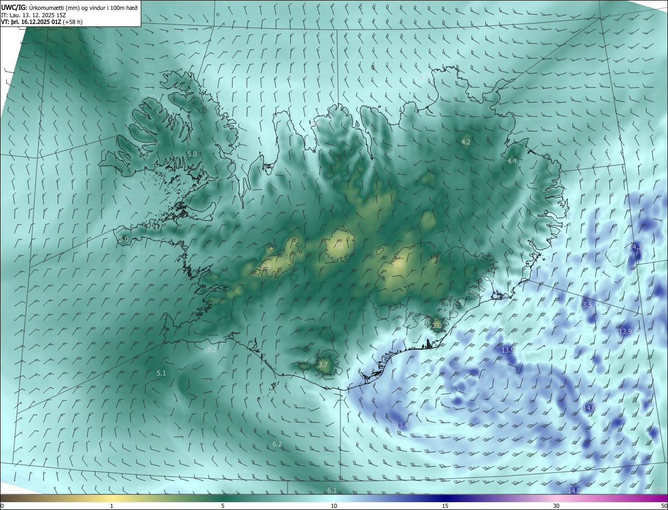Click the 1.9 value on Vatnajökull glacier
This screenshot has height=510, width=668.
(x=398, y=265)
